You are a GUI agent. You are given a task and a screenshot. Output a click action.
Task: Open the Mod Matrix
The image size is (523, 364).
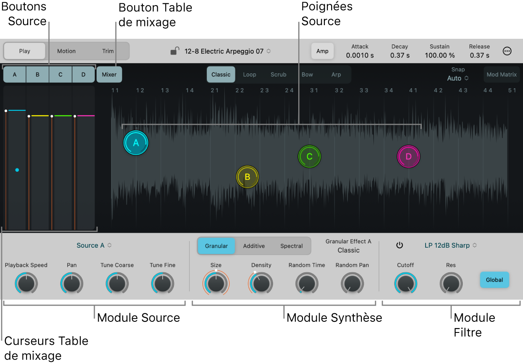point(502,75)
